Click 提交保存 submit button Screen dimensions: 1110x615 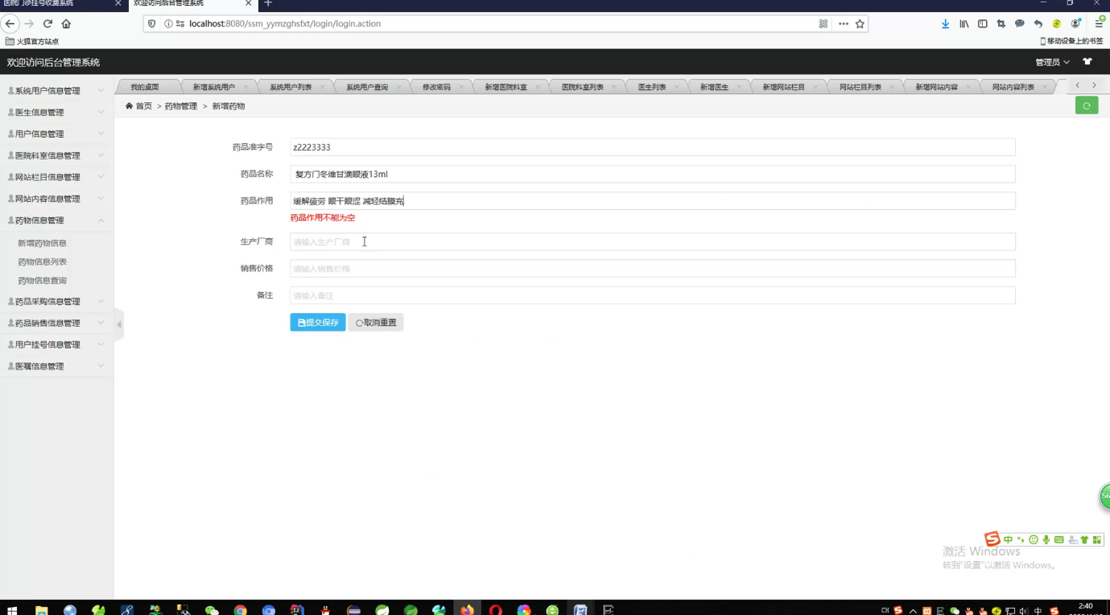coord(318,322)
